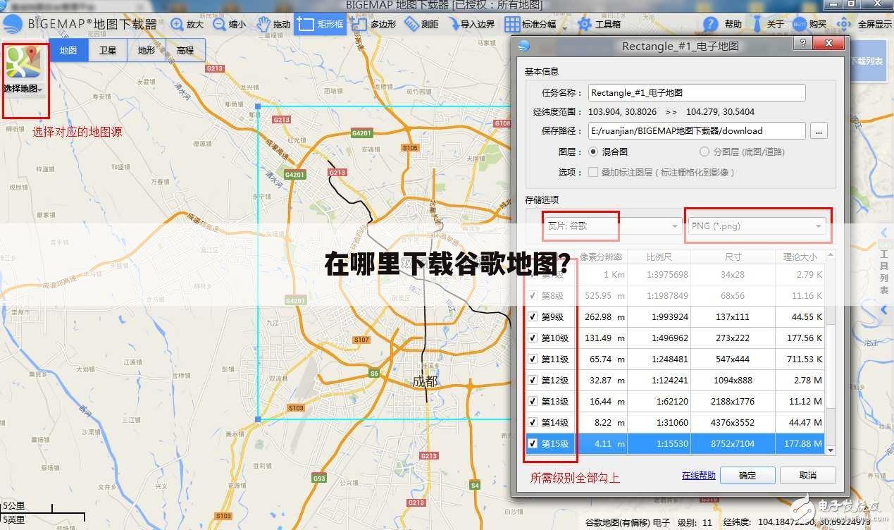894x530 pixels.
Task: Click the 关于 about icon
Action: (757, 24)
